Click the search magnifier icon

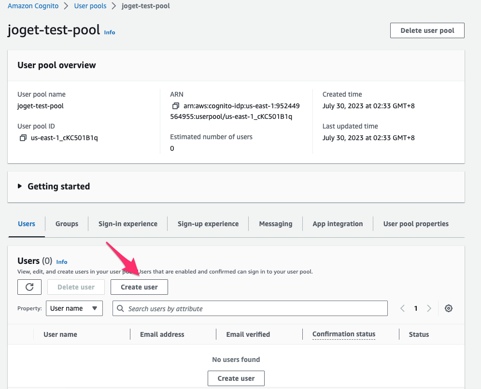tap(121, 309)
